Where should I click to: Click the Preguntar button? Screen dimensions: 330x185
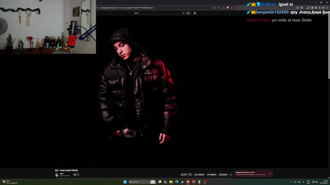211,174
